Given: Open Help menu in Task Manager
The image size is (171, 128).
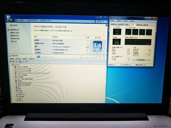Looking at the screenshot, I should 132,21.
